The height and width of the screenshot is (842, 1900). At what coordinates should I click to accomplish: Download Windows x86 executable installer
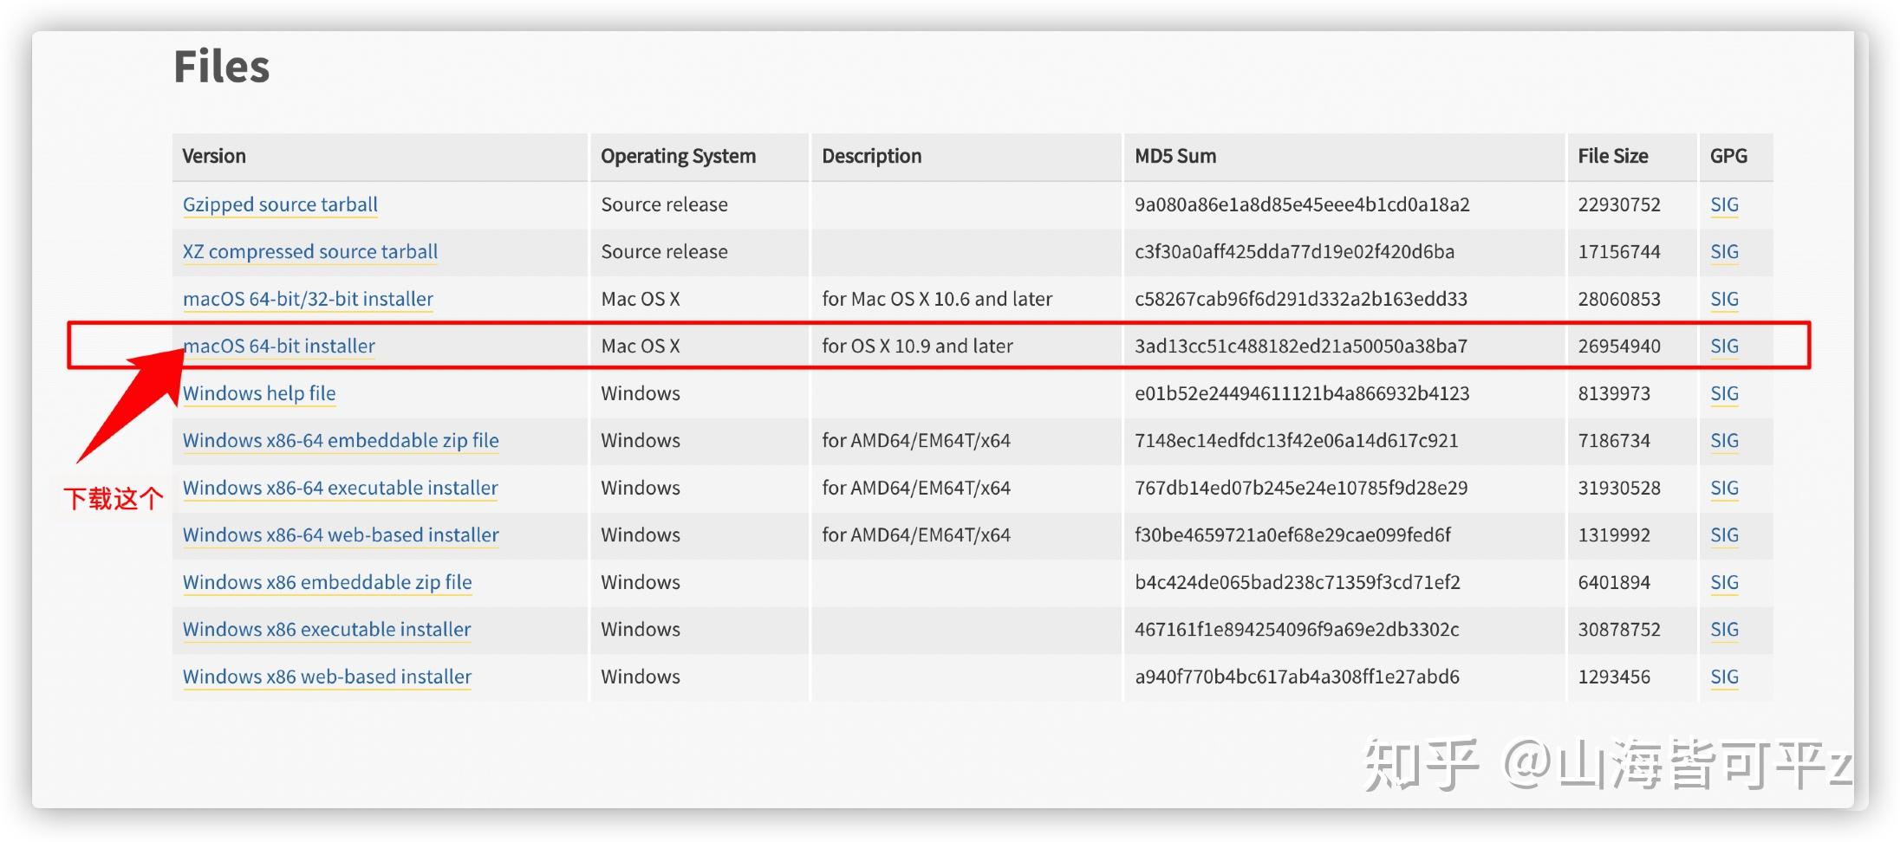coord(327,629)
